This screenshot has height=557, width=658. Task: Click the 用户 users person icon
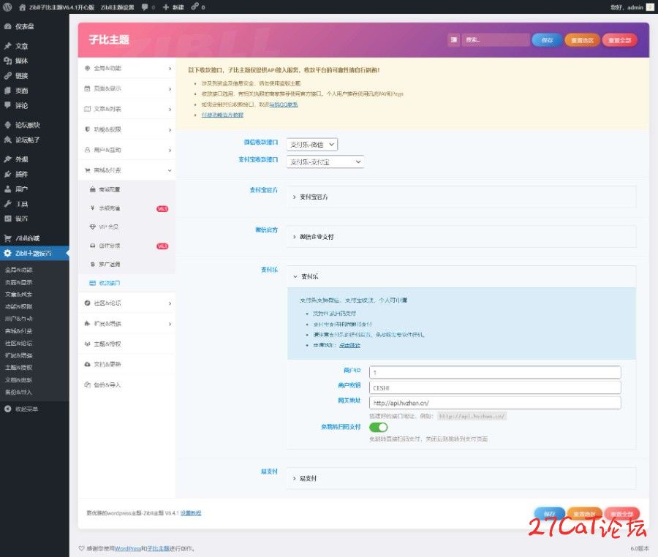tap(7, 189)
